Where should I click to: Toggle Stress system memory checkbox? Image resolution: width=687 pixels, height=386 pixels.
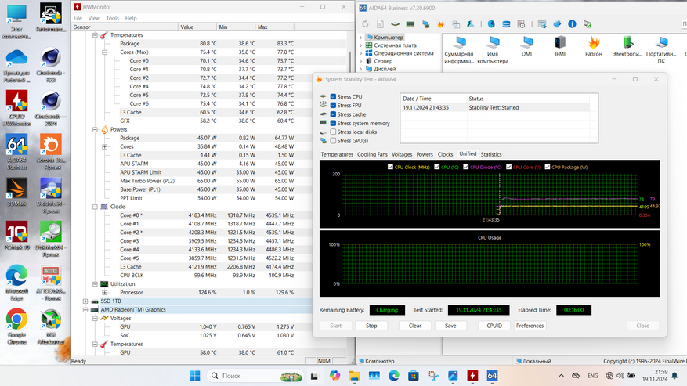click(333, 123)
